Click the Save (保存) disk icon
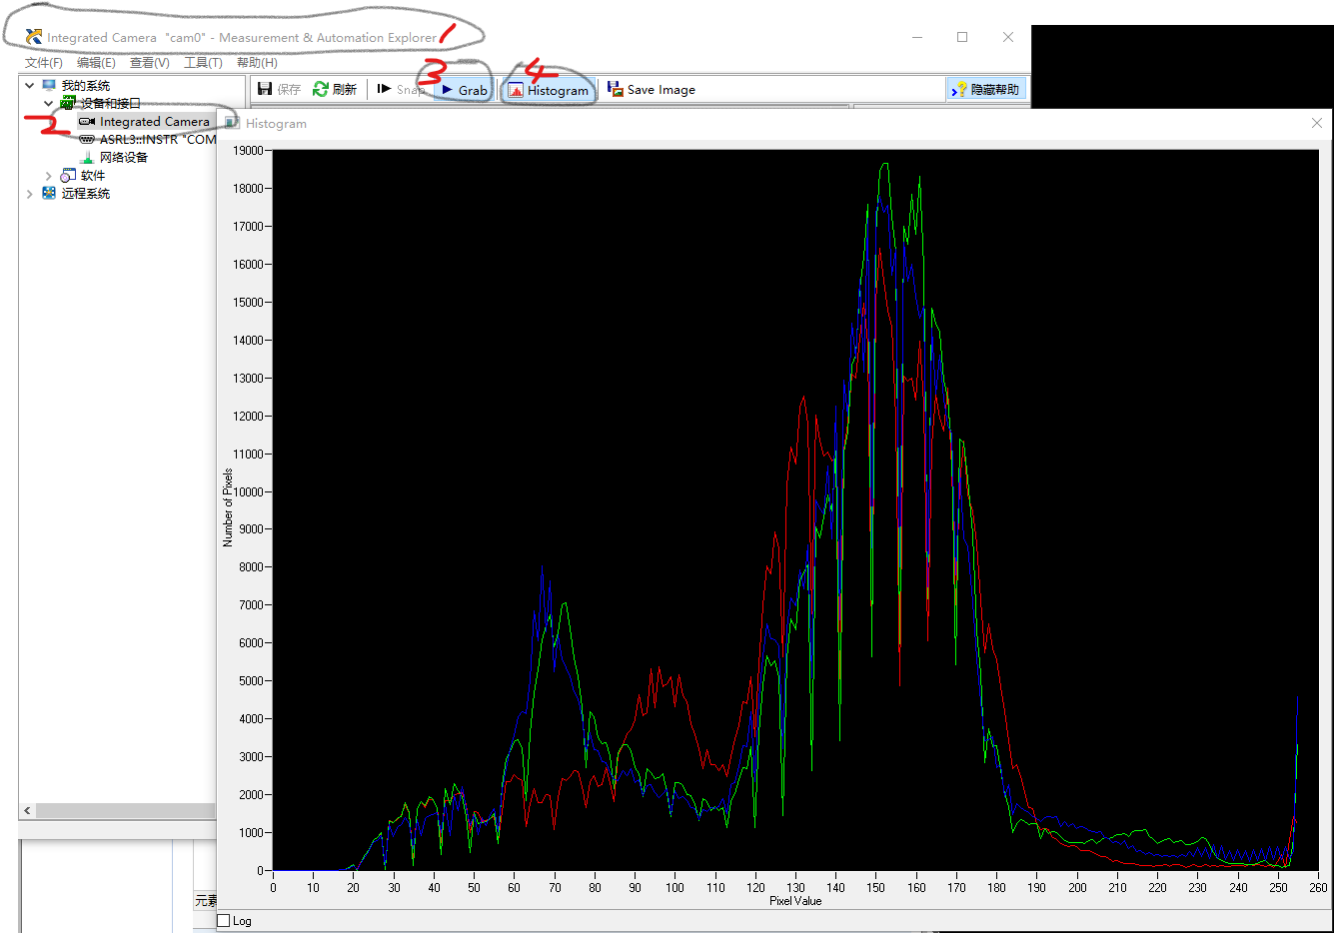 tap(265, 89)
